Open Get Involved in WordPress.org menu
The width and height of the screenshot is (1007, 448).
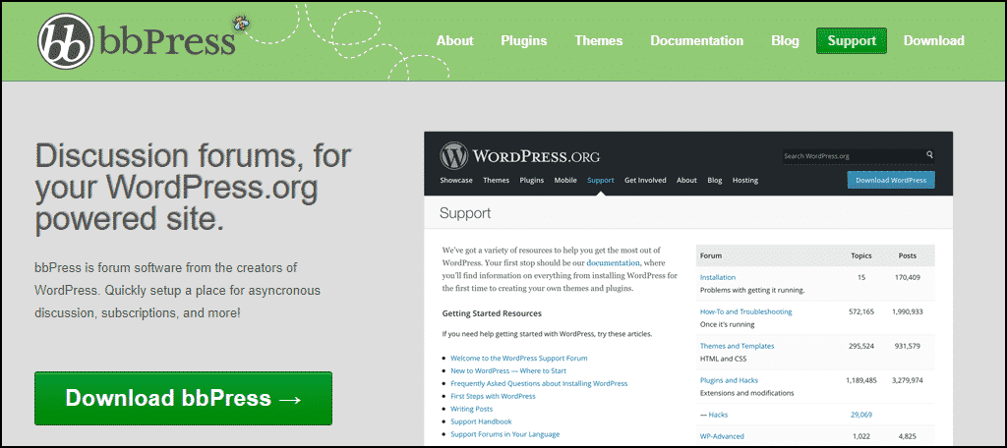645,181
